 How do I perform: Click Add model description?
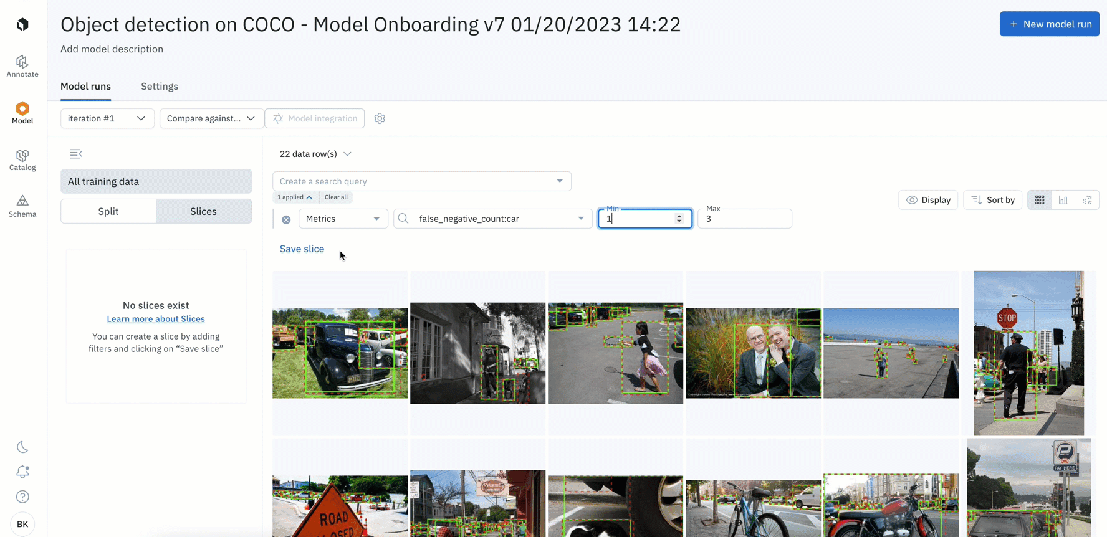[x=112, y=49]
